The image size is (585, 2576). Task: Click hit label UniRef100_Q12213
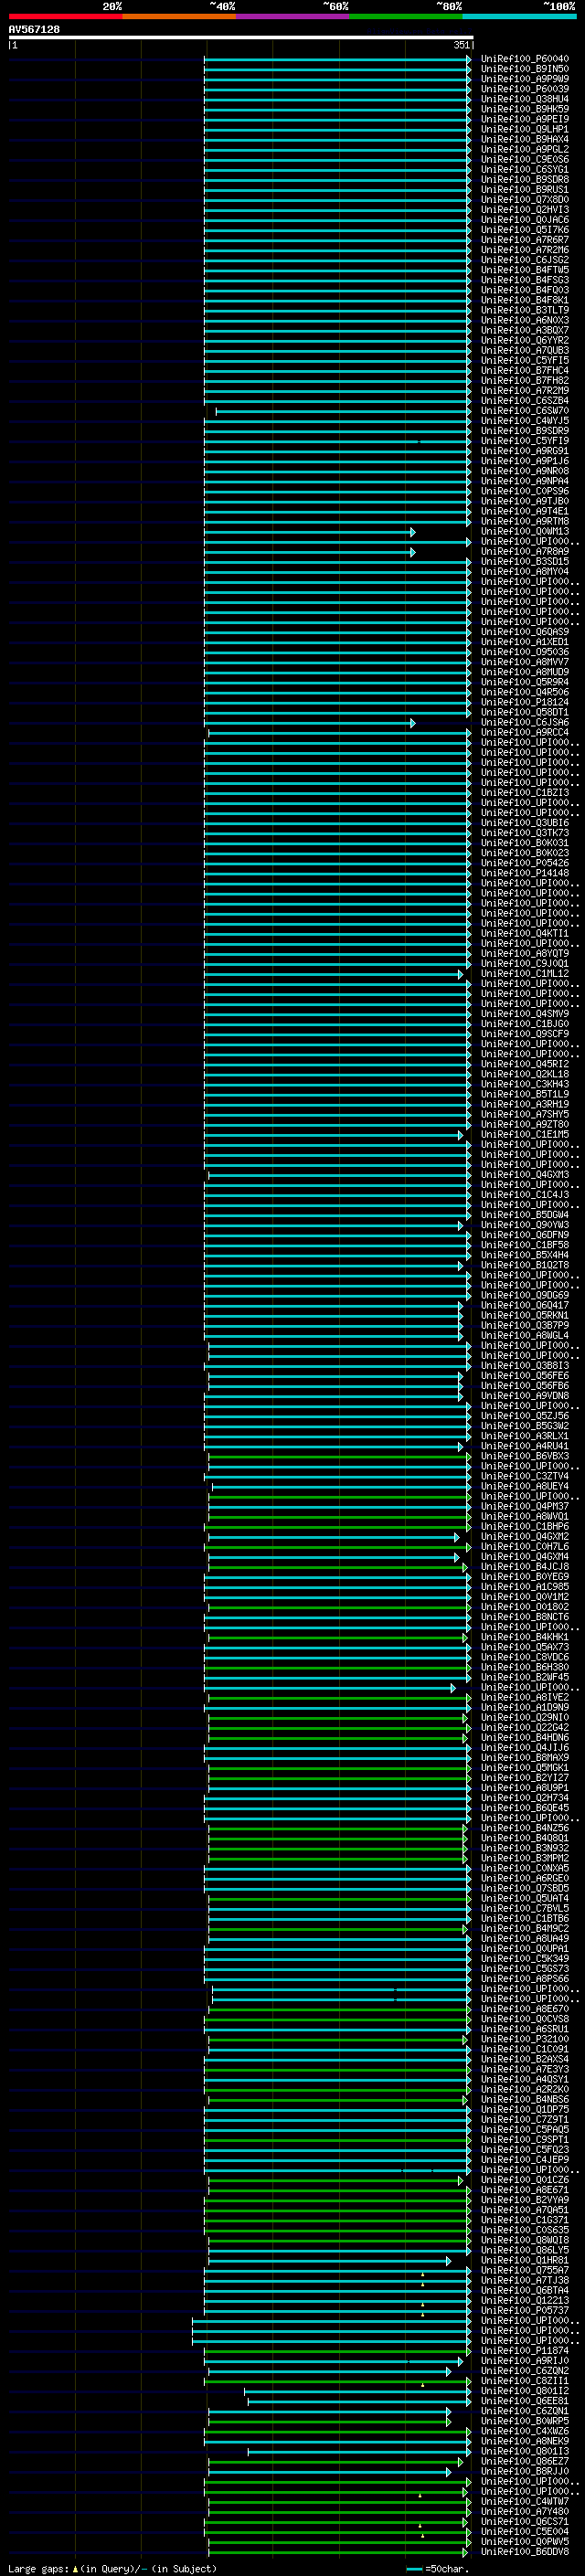coord(524,2300)
